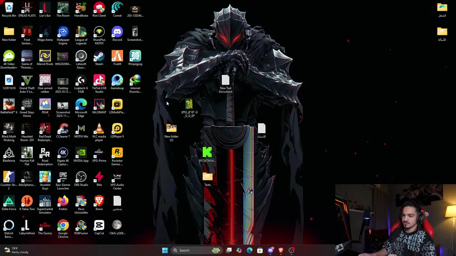Select the 4K Video Downloader+ icon
The height and width of the screenshot is (256, 456).
click(9, 60)
